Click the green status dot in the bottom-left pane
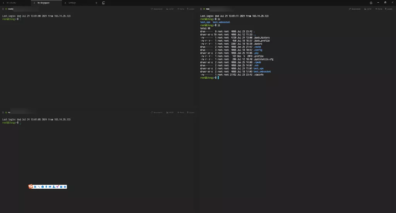The height and width of the screenshot is (213, 396). [x=6, y=112]
